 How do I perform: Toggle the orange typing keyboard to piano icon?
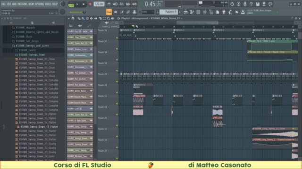(x=109, y=12)
